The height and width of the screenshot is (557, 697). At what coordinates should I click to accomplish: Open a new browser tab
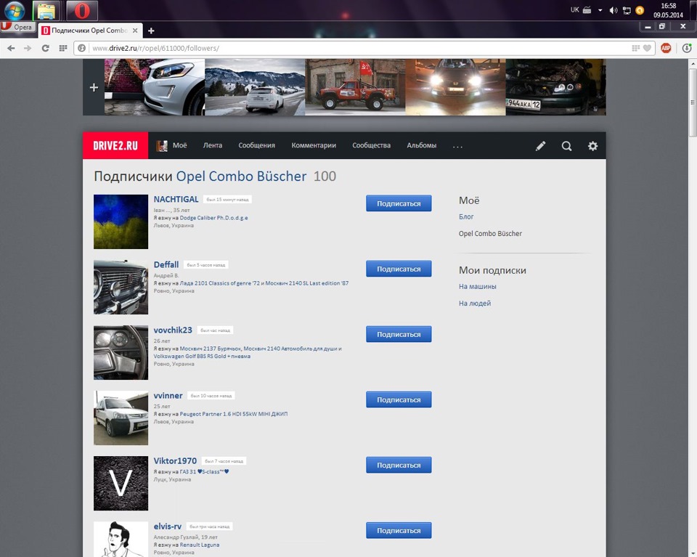pos(151,31)
